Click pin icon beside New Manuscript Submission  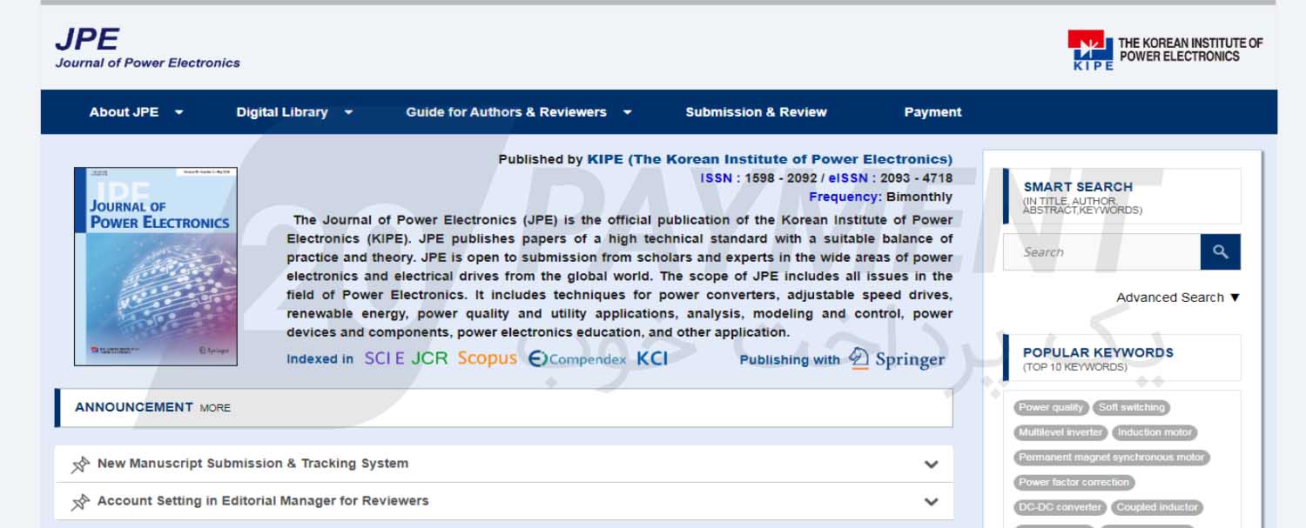coord(80,465)
